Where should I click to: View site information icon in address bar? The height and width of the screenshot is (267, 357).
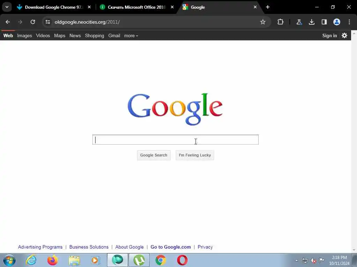click(x=47, y=22)
